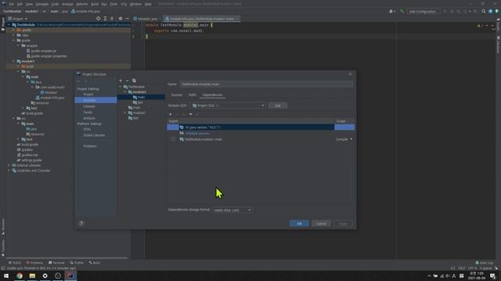
Task: Open the search everywhere magnifier
Action: pyautogui.click(x=484, y=11)
